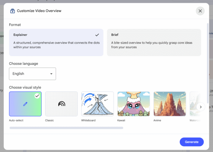Click the pencil icon in Auto-select tile
The image size is (213, 152).
click(x=25, y=104)
